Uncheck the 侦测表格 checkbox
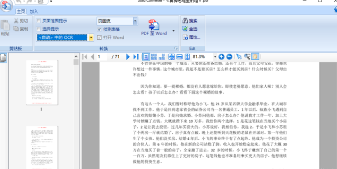 click(x=99, y=29)
